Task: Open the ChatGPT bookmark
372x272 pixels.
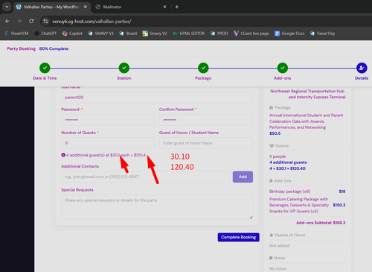Action: point(45,34)
